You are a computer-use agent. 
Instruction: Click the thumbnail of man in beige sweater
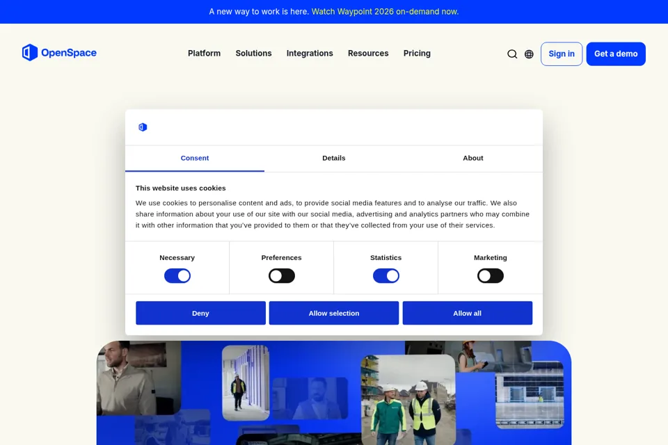coord(138,378)
